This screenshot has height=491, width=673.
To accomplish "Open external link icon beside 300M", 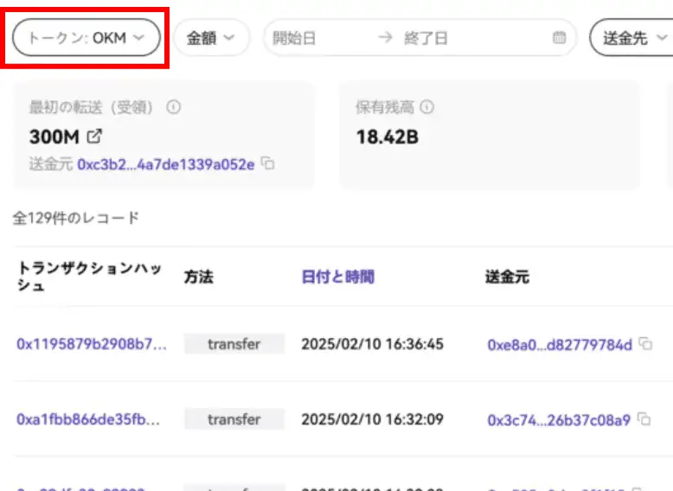I will (94, 137).
